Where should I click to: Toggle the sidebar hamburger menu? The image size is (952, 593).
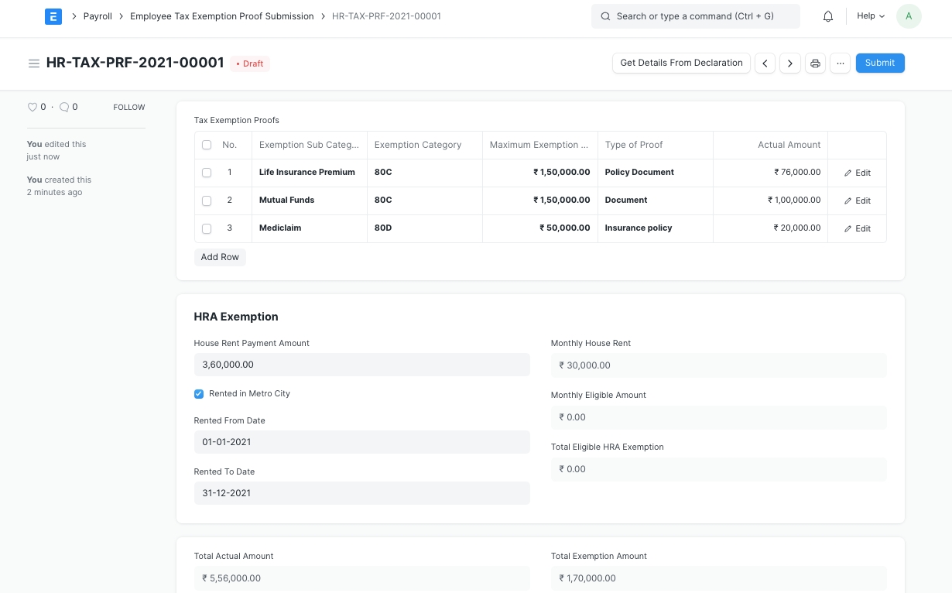34,63
